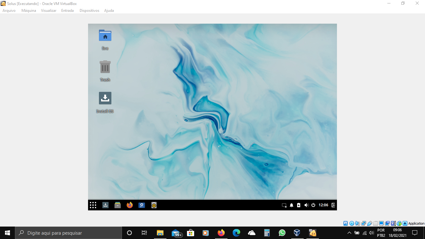The width and height of the screenshot is (425, 239).
Task: Open the Visualizar menu
Action: click(x=49, y=11)
